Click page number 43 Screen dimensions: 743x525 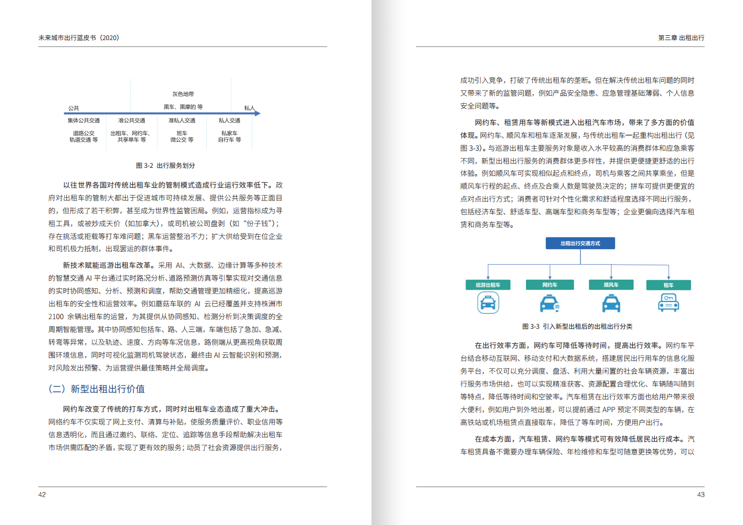point(700,495)
